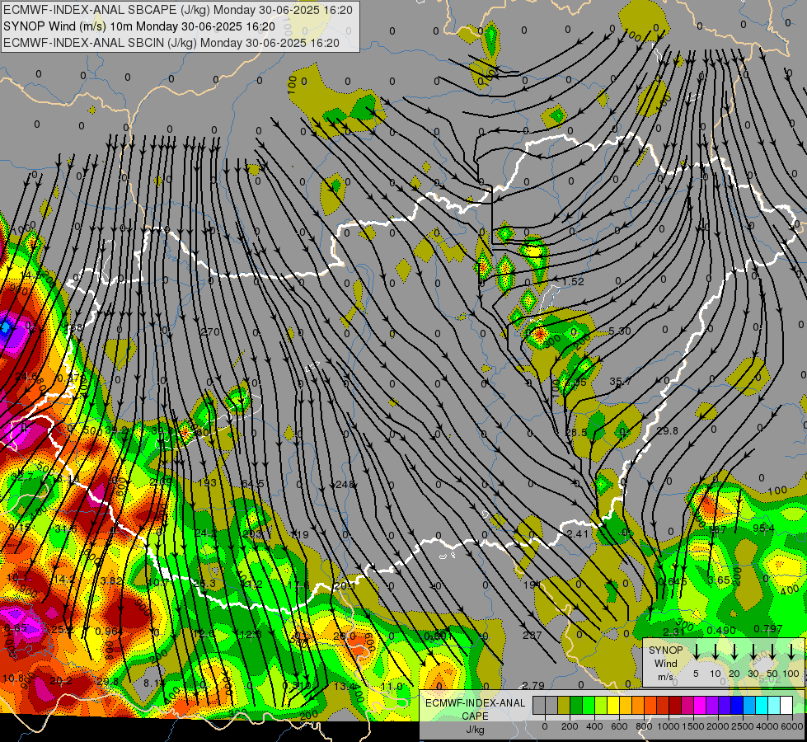Pick the olive swatch in the CAPE legend

[564, 706]
